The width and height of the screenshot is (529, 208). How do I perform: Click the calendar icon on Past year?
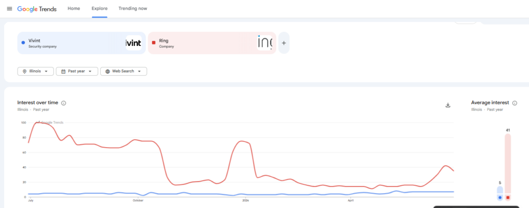pos(63,71)
